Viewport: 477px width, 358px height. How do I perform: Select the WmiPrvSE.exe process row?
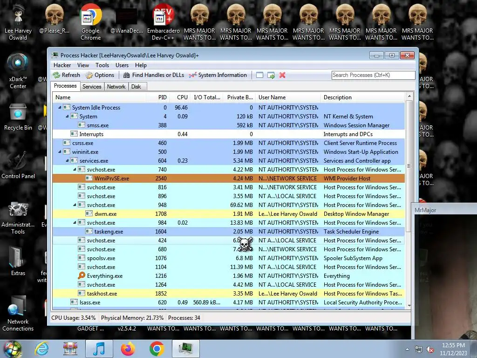pyautogui.click(x=228, y=179)
